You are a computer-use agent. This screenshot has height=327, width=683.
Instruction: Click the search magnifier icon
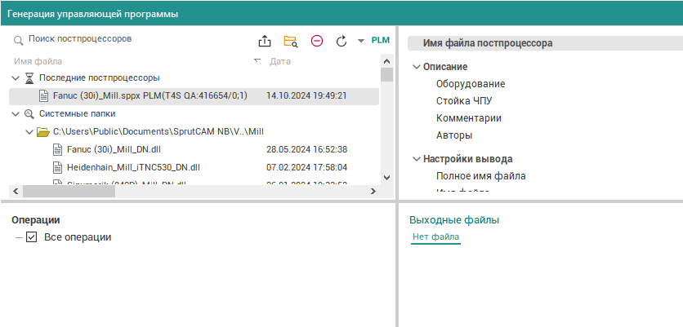click(x=18, y=40)
